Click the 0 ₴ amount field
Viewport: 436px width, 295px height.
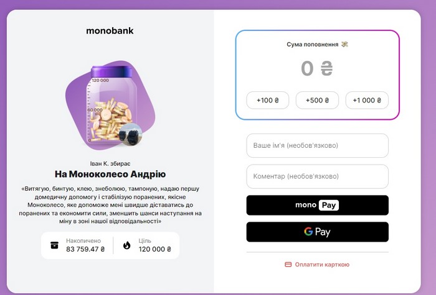pyautogui.click(x=317, y=68)
